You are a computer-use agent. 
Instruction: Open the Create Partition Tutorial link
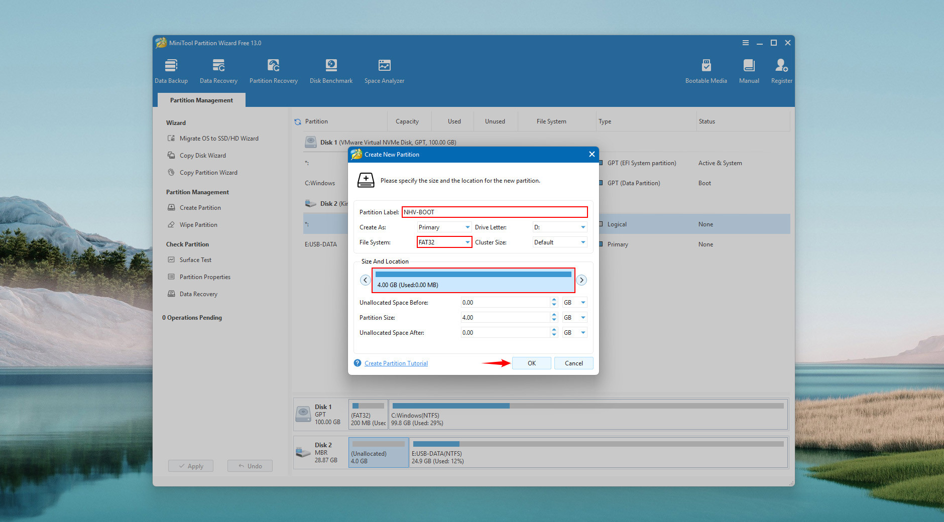pyautogui.click(x=396, y=363)
